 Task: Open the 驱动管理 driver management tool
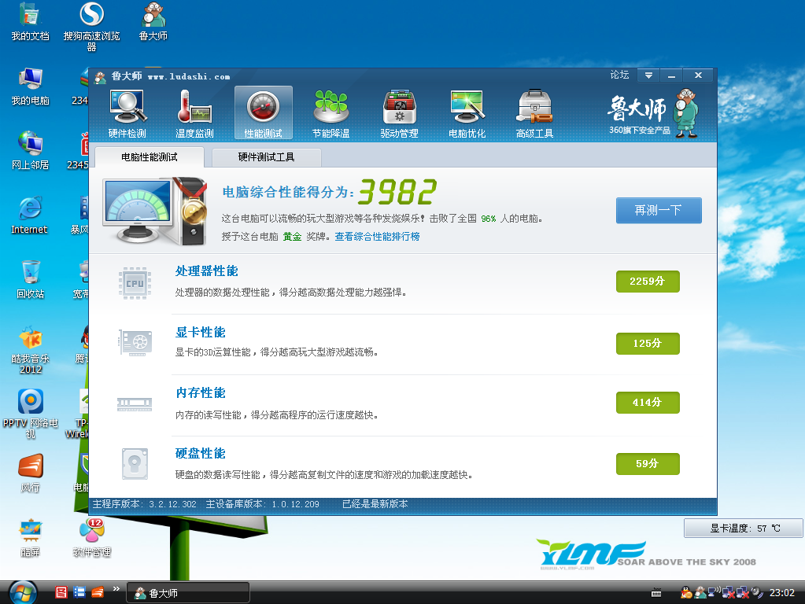click(399, 114)
